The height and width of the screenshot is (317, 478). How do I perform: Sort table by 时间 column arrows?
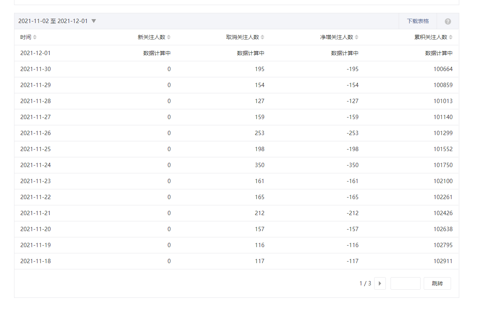[35, 37]
